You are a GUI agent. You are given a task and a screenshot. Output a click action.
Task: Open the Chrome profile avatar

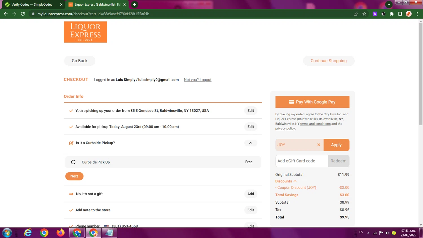pos(409,14)
